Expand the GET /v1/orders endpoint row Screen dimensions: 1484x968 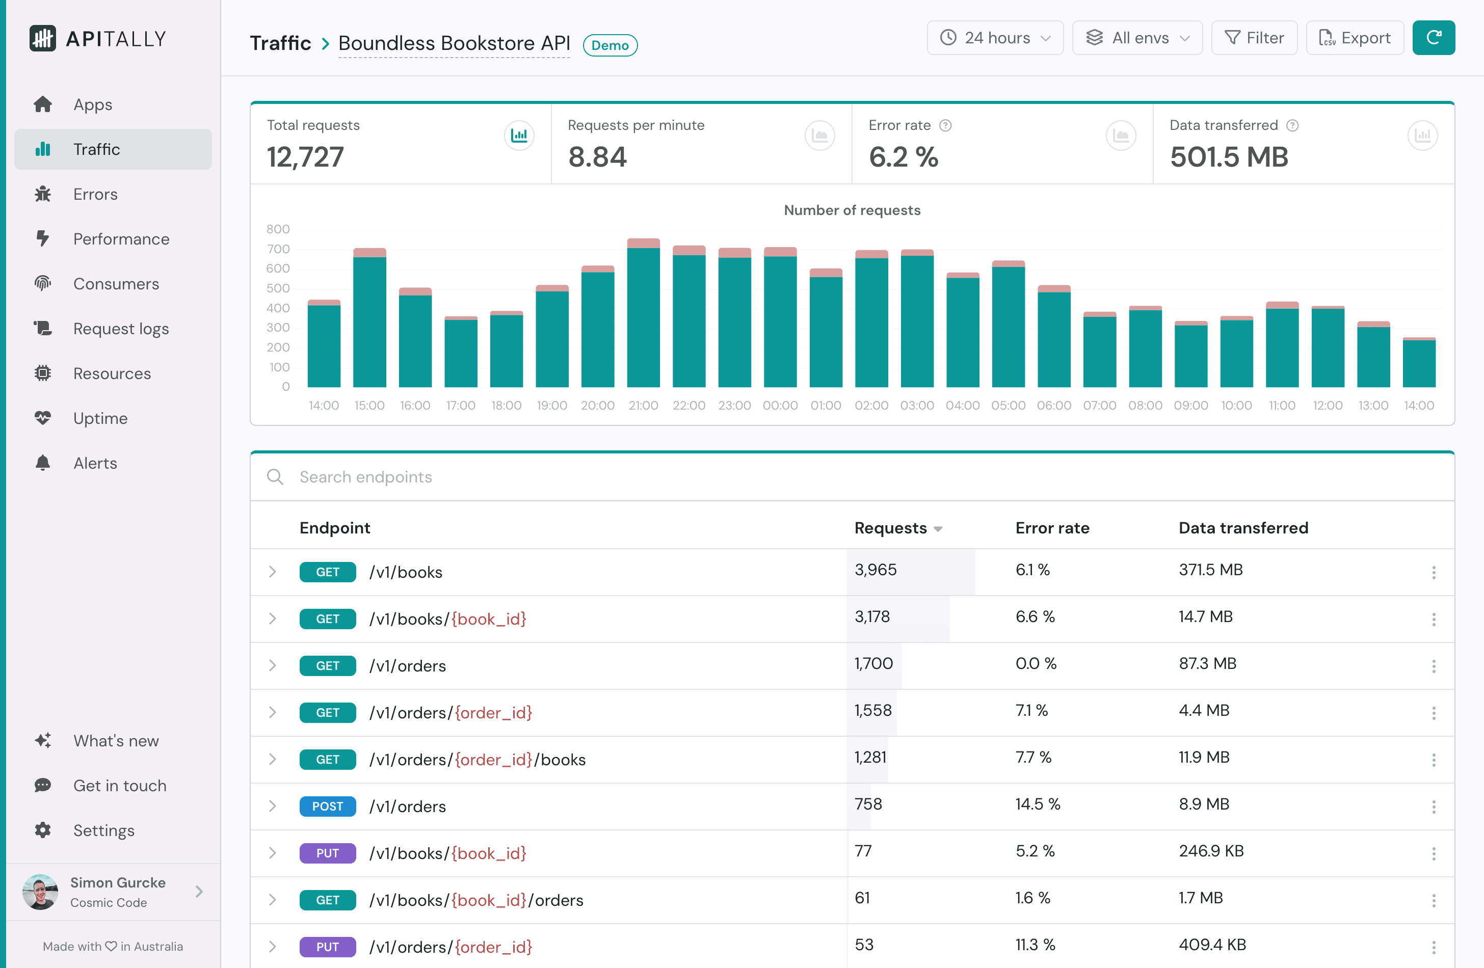(273, 665)
